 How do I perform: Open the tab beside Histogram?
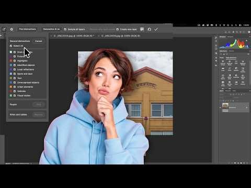(231, 37)
